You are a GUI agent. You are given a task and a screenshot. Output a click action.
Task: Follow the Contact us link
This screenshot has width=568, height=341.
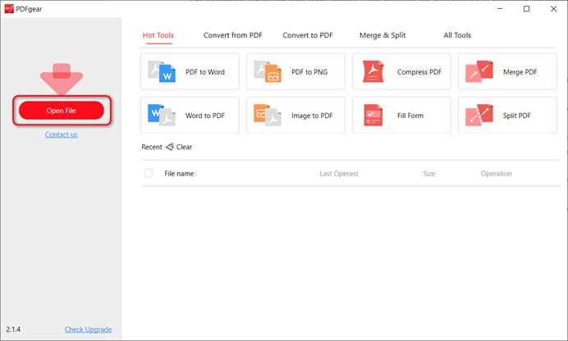pos(61,134)
